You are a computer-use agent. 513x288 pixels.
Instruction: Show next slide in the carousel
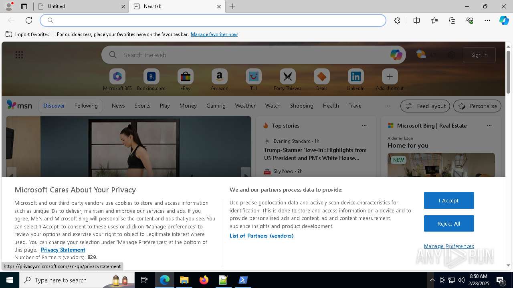(x=246, y=174)
